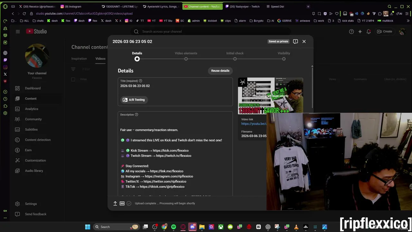Open A/B Testing for title
Image resolution: width=412 pixels, height=232 pixels.
pyautogui.click(x=134, y=100)
